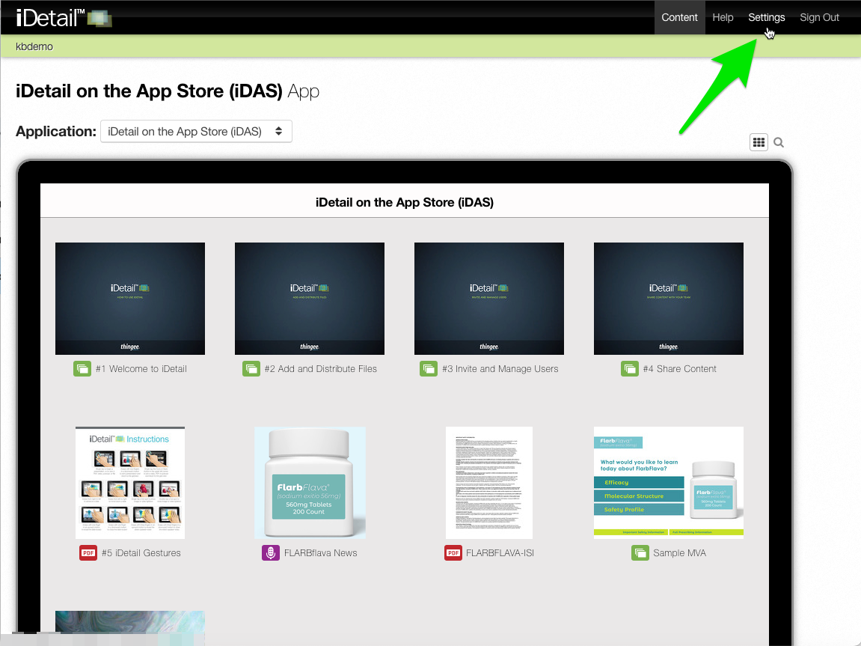
Task: Click the '#3 Invite and Manage Users' label
Action: click(500, 368)
